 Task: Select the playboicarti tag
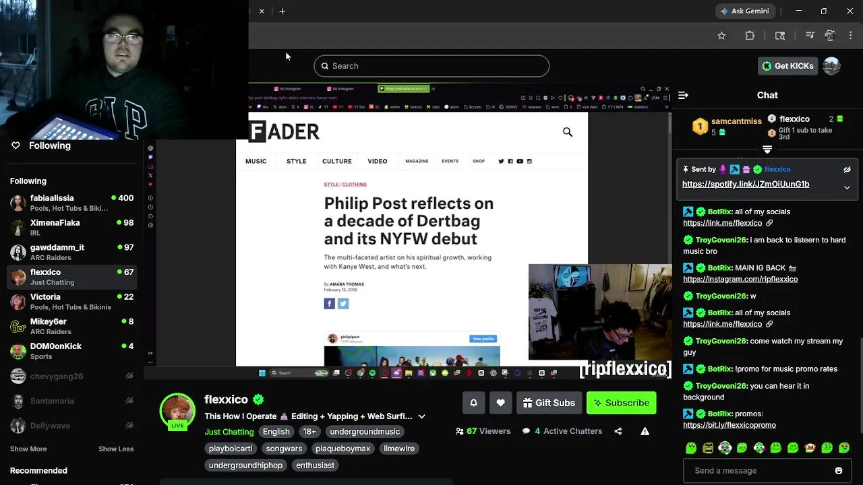point(231,449)
